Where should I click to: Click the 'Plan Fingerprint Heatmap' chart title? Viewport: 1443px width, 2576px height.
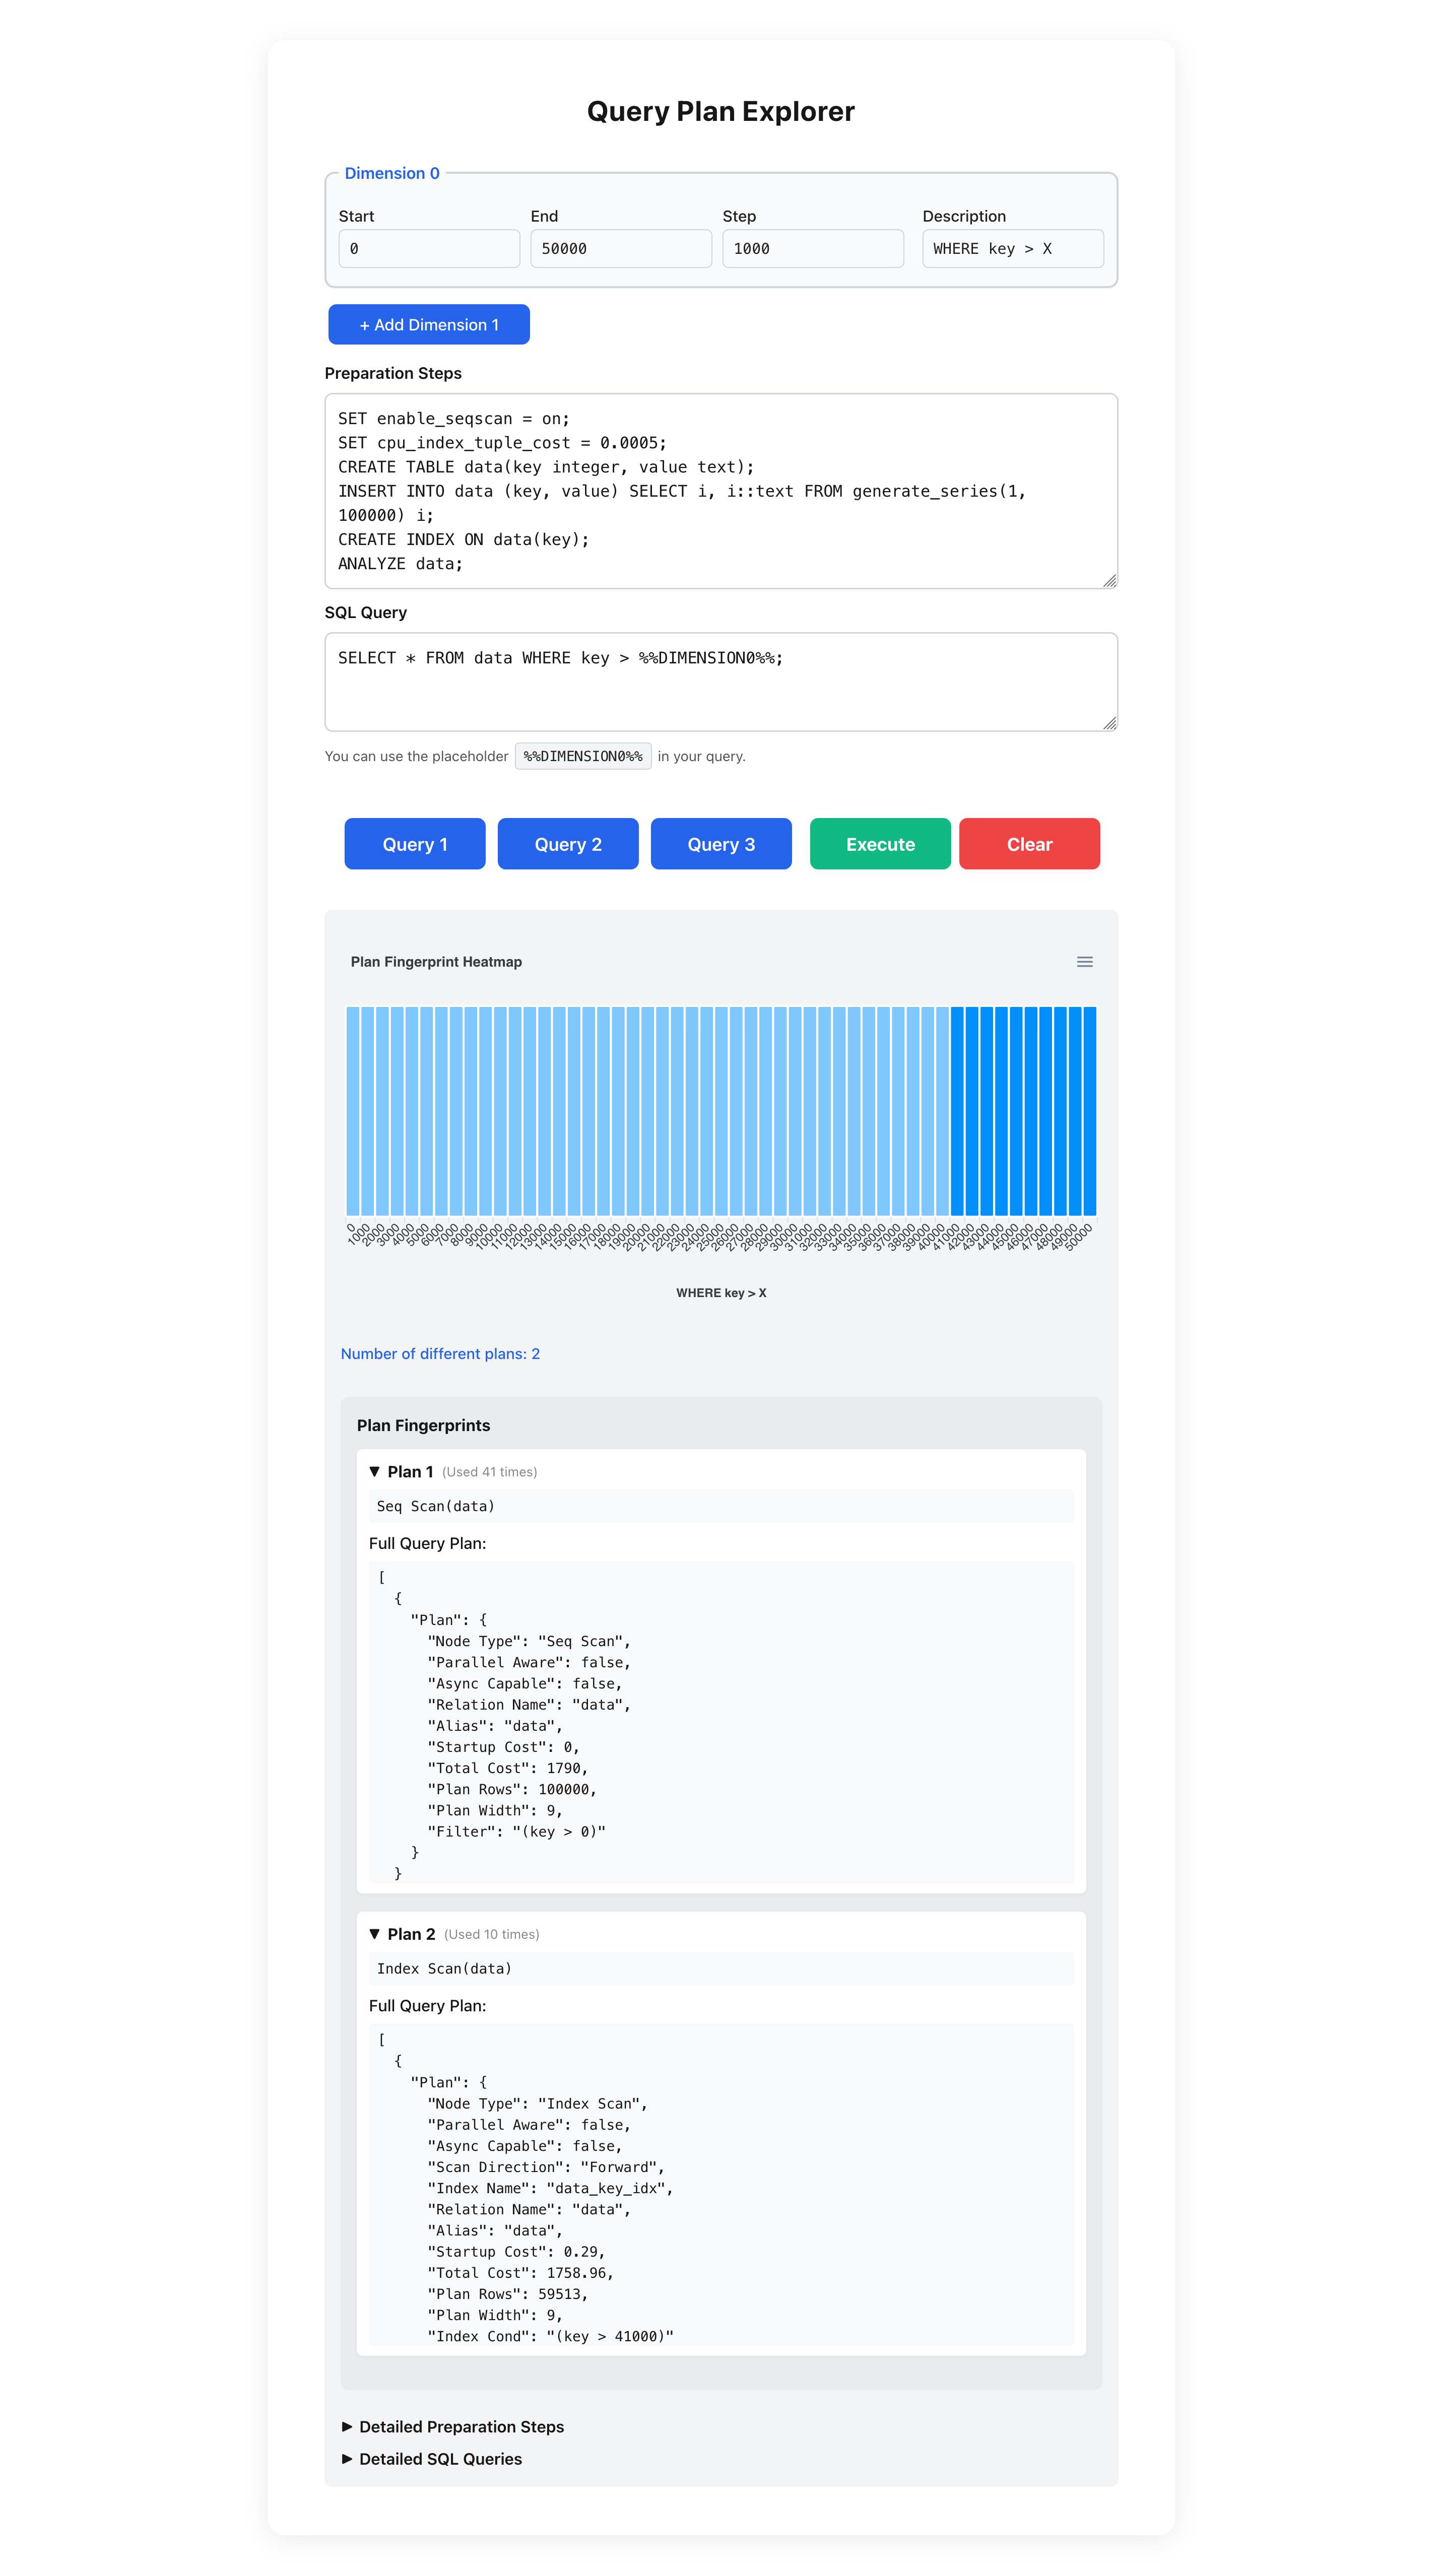coord(436,962)
